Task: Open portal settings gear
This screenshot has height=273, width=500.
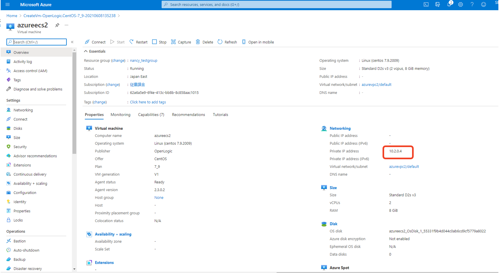Action: [x=461, y=4]
